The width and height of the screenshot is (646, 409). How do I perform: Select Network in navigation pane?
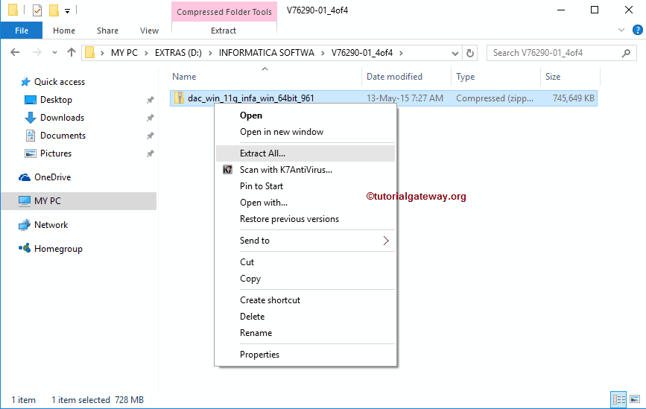[51, 225]
